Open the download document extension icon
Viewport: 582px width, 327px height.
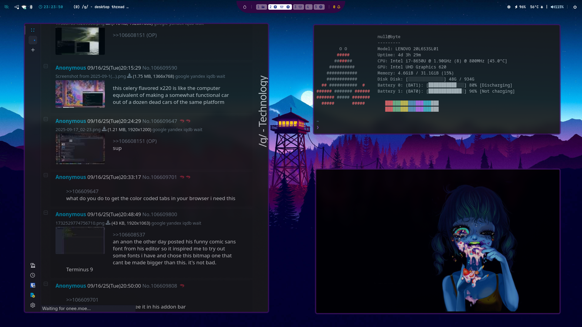click(x=33, y=296)
